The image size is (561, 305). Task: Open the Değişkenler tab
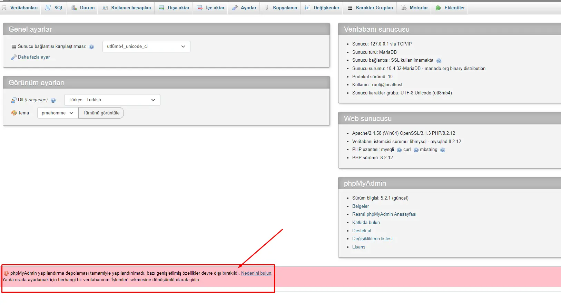click(x=322, y=8)
